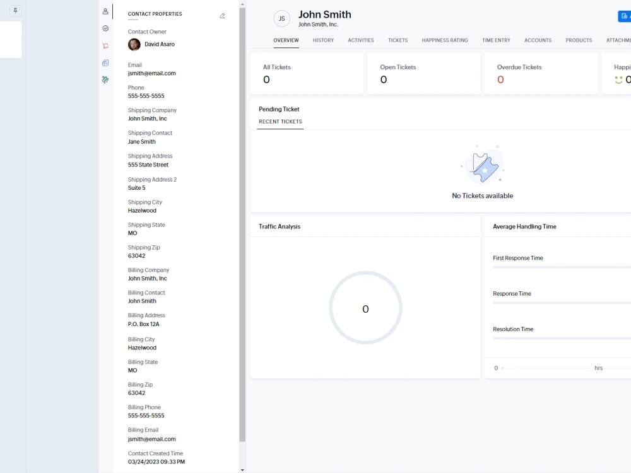Click the JS contact avatar circle
Image resolution: width=631 pixels, height=473 pixels.
click(281, 18)
